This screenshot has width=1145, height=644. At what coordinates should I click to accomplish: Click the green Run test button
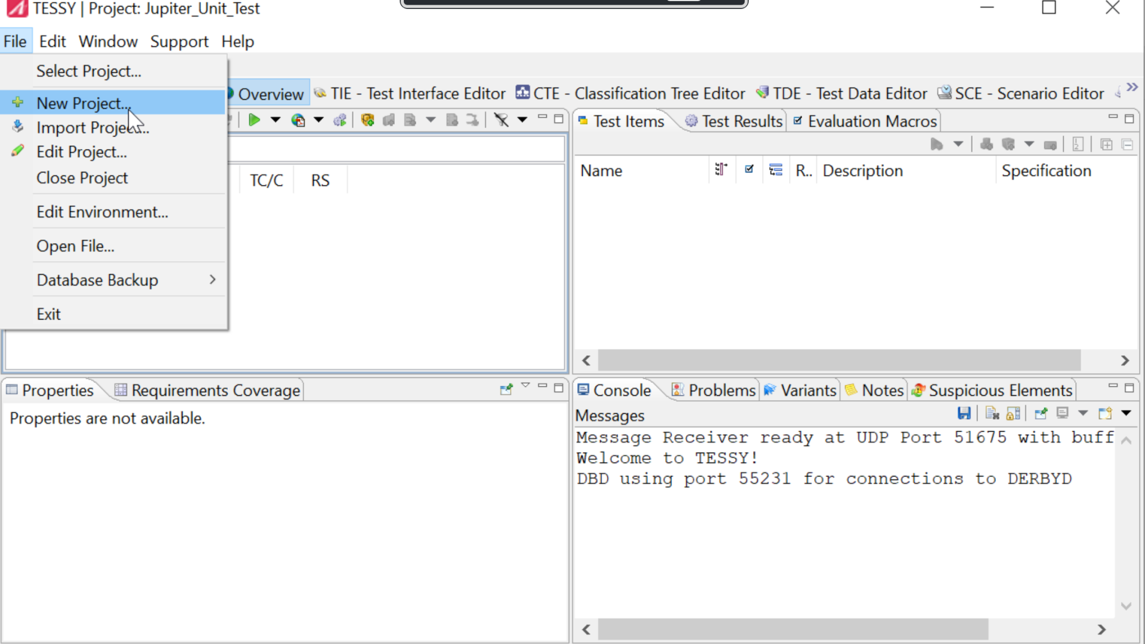click(x=254, y=120)
